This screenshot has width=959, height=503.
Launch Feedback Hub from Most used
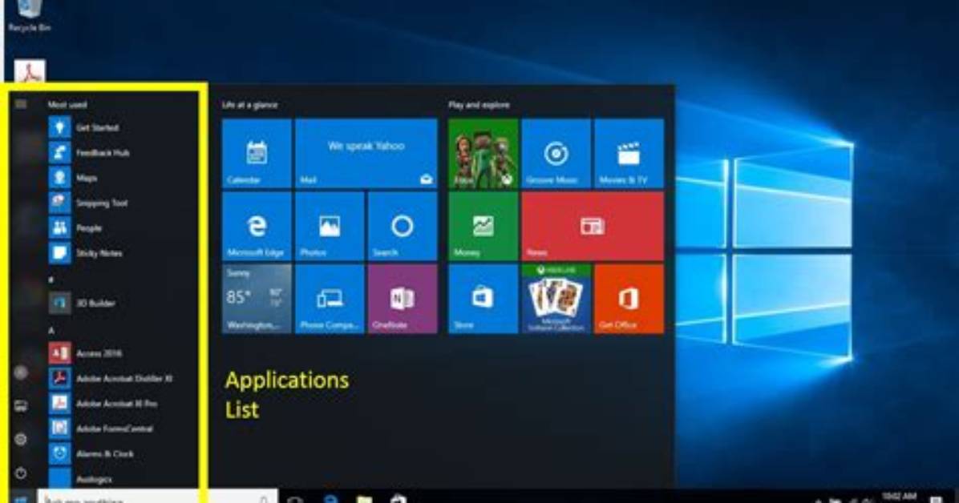click(x=60, y=152)
